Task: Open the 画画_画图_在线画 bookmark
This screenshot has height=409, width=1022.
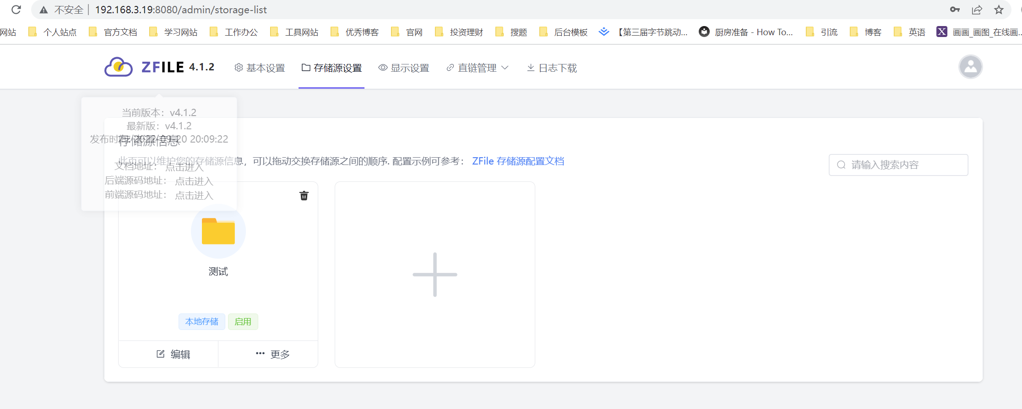Action: (x=979, y=32)
